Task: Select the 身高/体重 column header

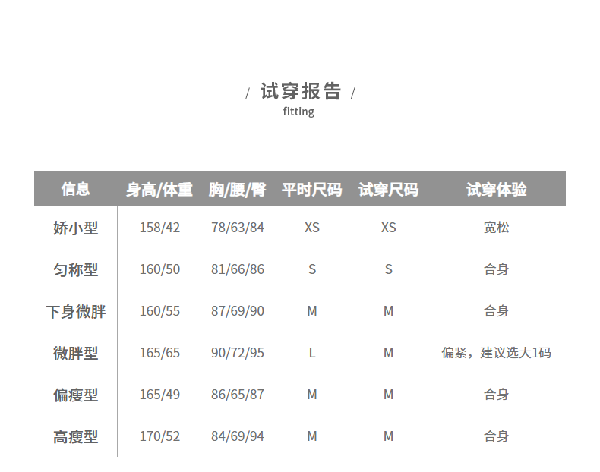Action: coord(159,190)
